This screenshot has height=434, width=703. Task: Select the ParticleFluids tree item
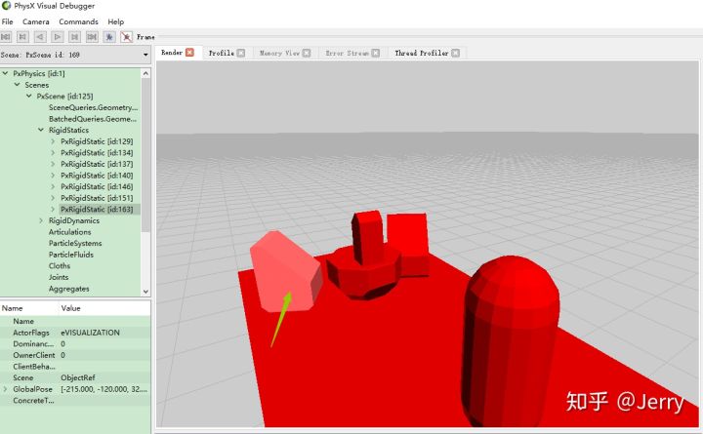click(71, 255)
